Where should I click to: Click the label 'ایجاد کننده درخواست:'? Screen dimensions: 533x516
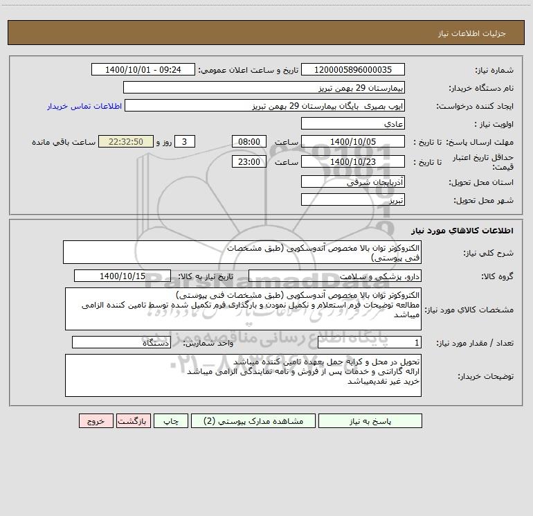(x=475, y=106)
